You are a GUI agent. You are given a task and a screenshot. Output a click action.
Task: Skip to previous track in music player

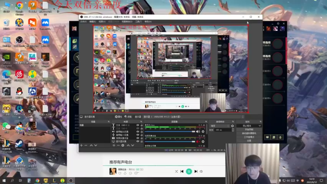click(x=182, y=171)
